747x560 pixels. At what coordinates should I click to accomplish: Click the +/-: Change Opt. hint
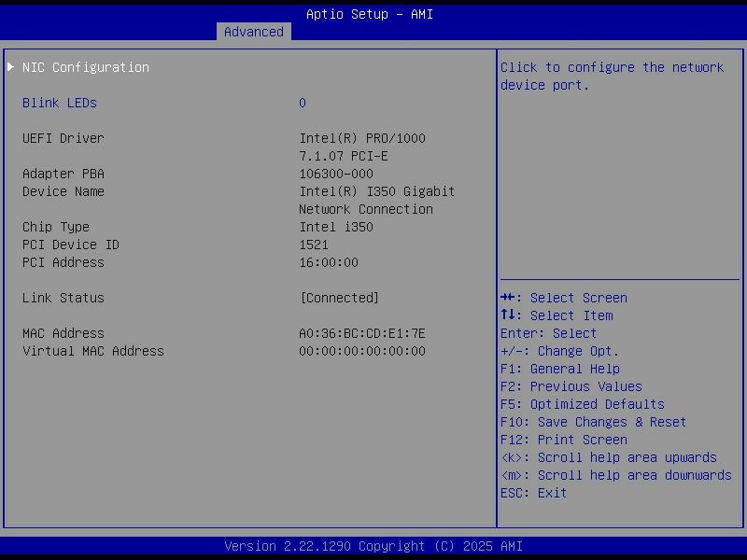559,352
